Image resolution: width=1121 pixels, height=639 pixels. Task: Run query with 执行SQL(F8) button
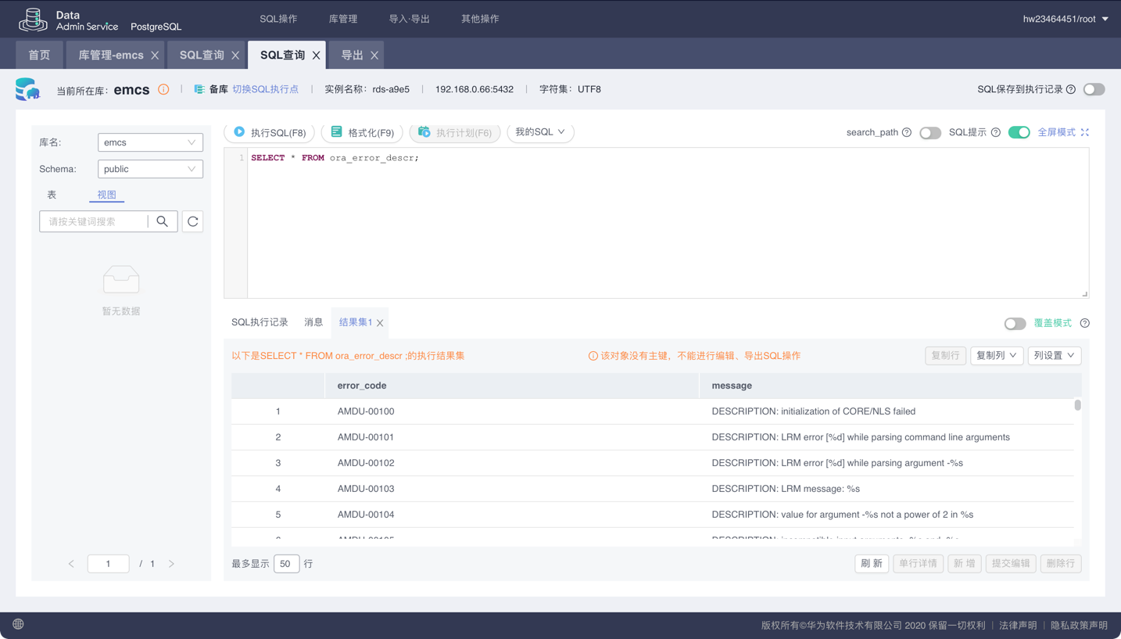click(x=270, y=132)
